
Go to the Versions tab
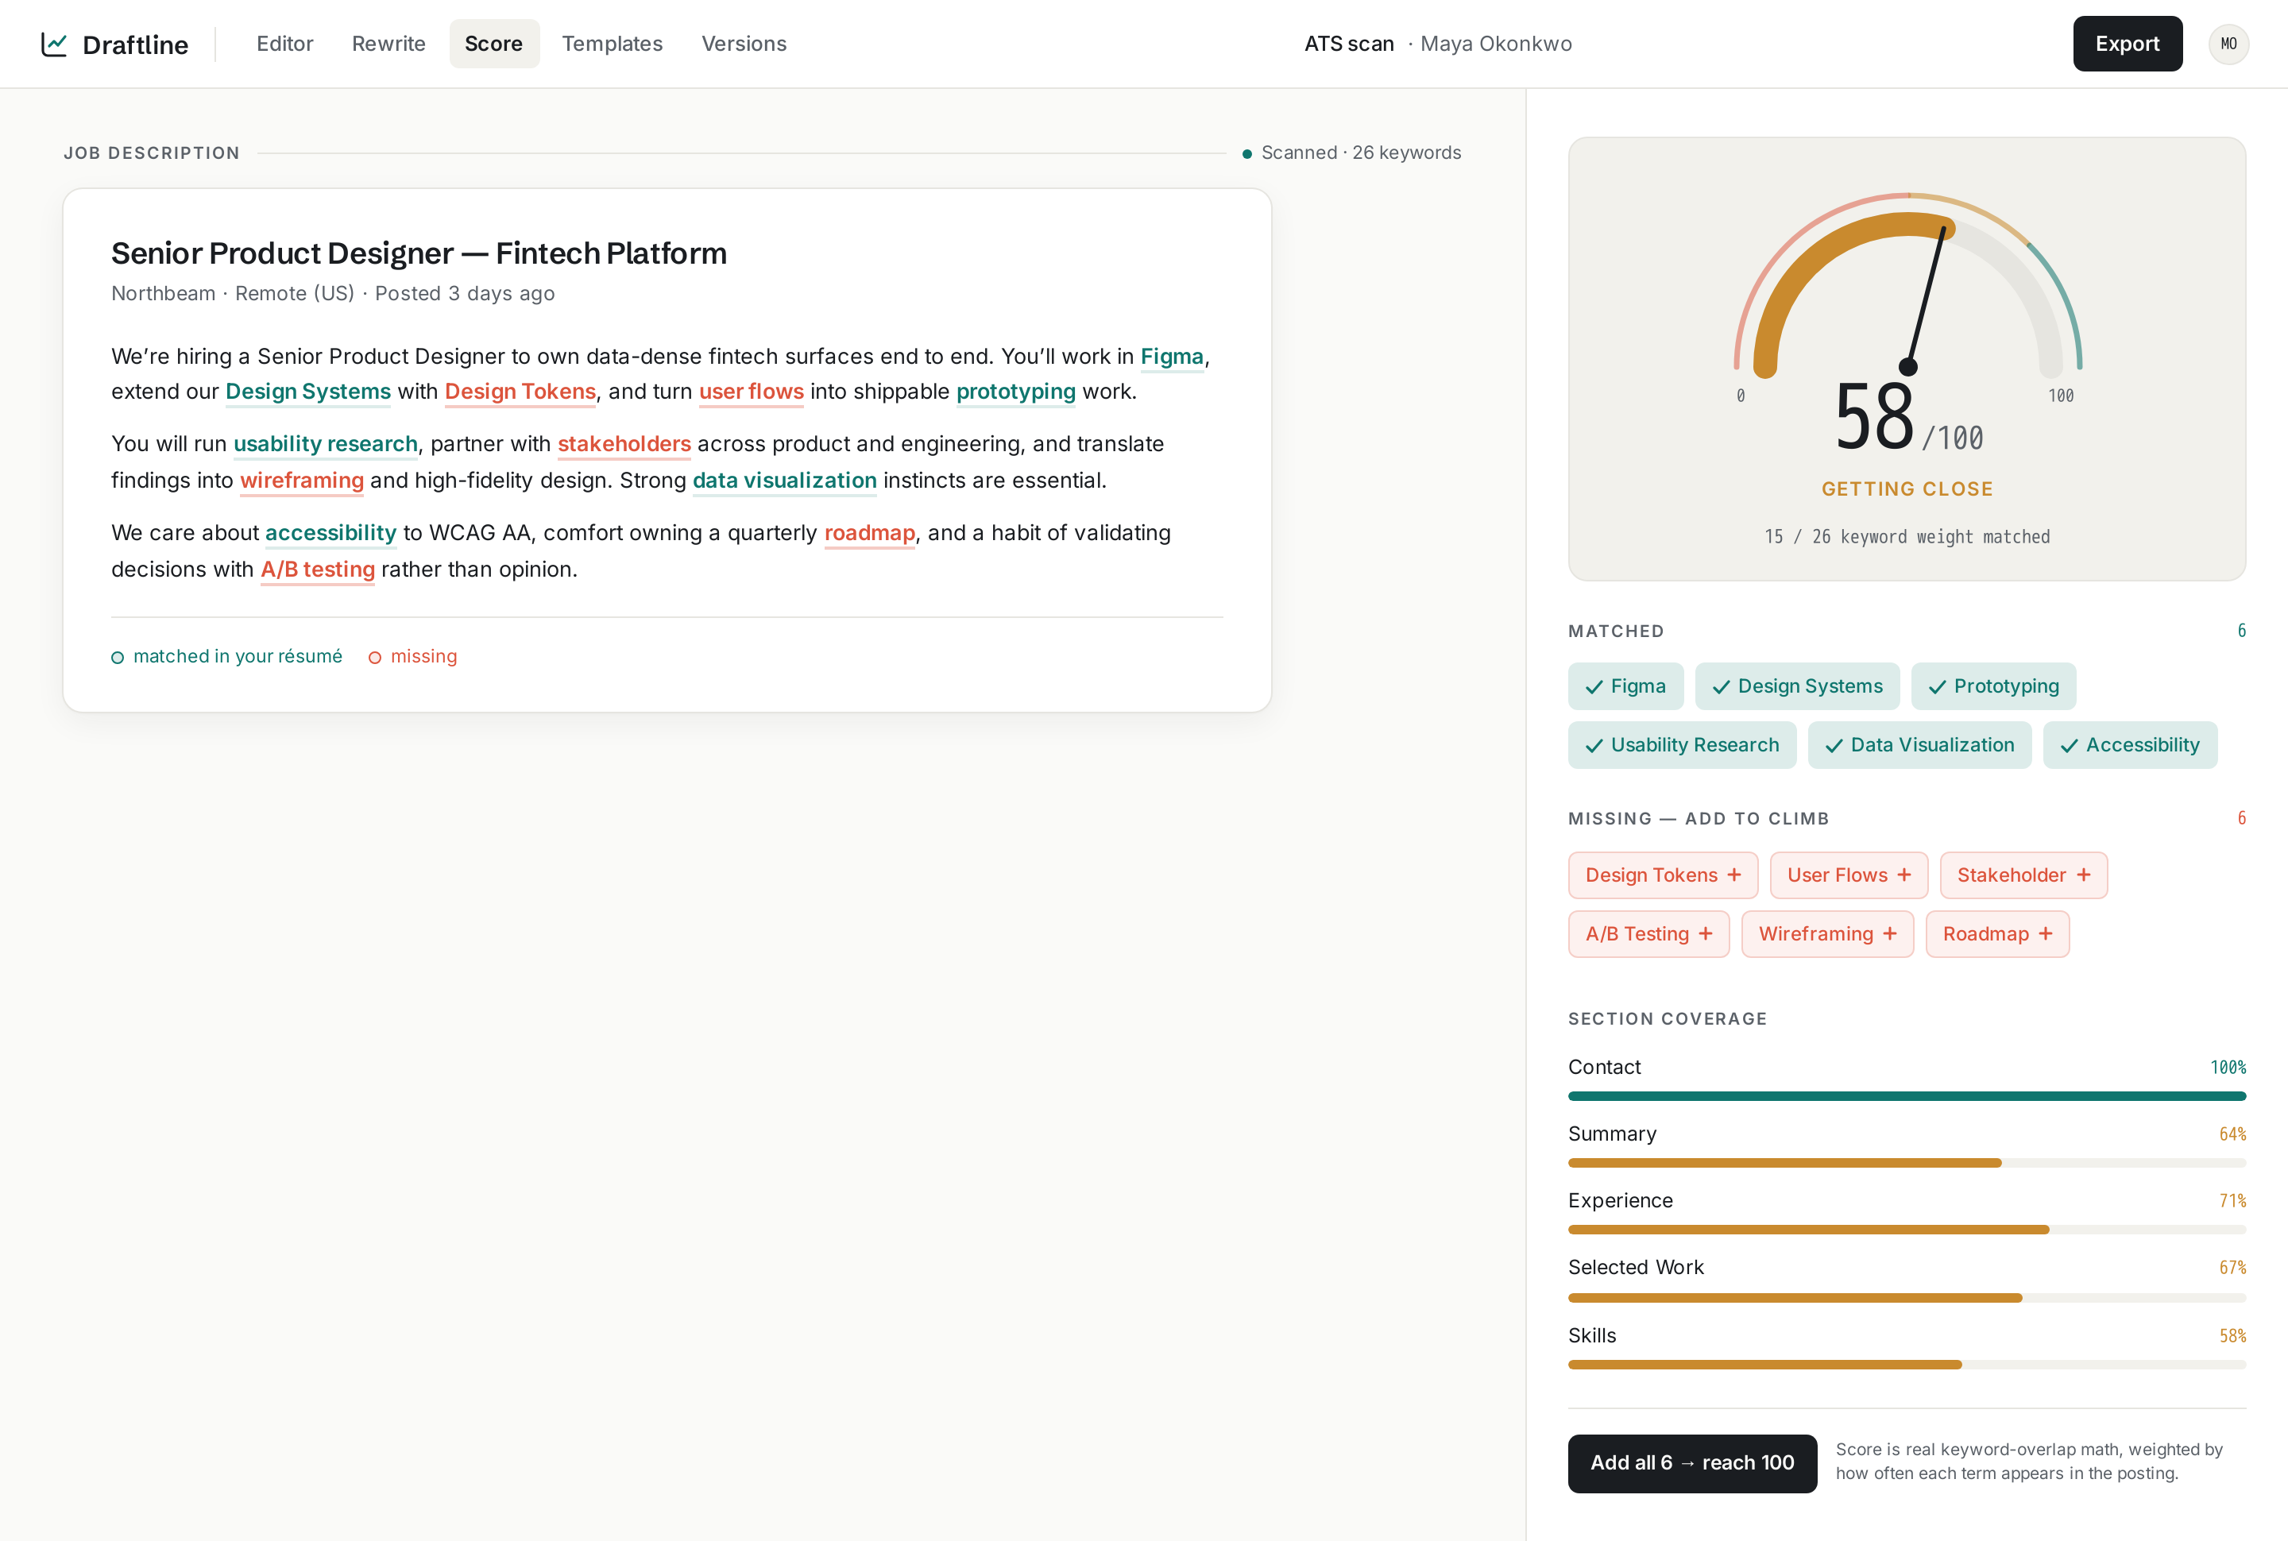tap(744, 44)
